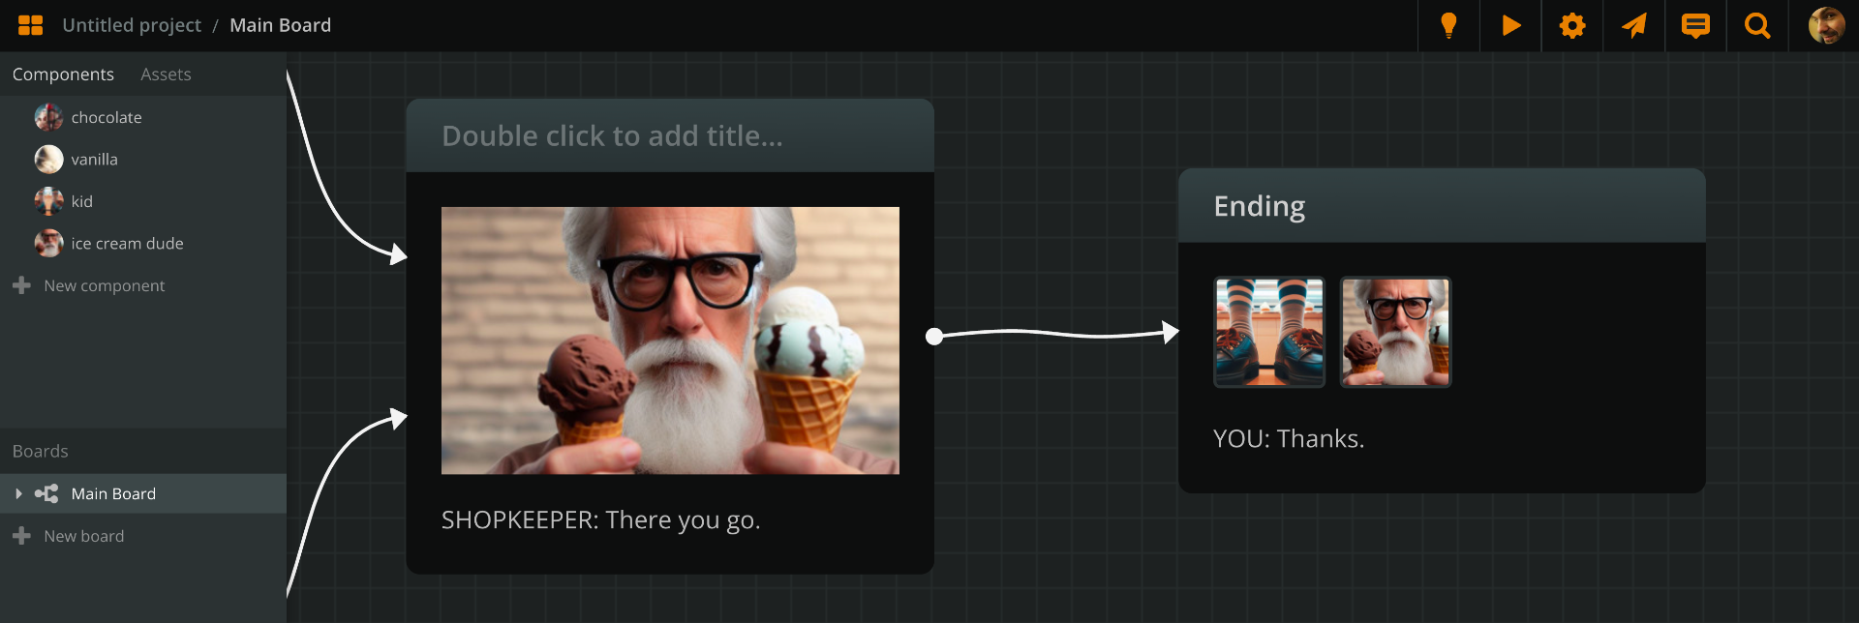
Task: Click the dashboard grid icon
Action: tap(31, 25)
